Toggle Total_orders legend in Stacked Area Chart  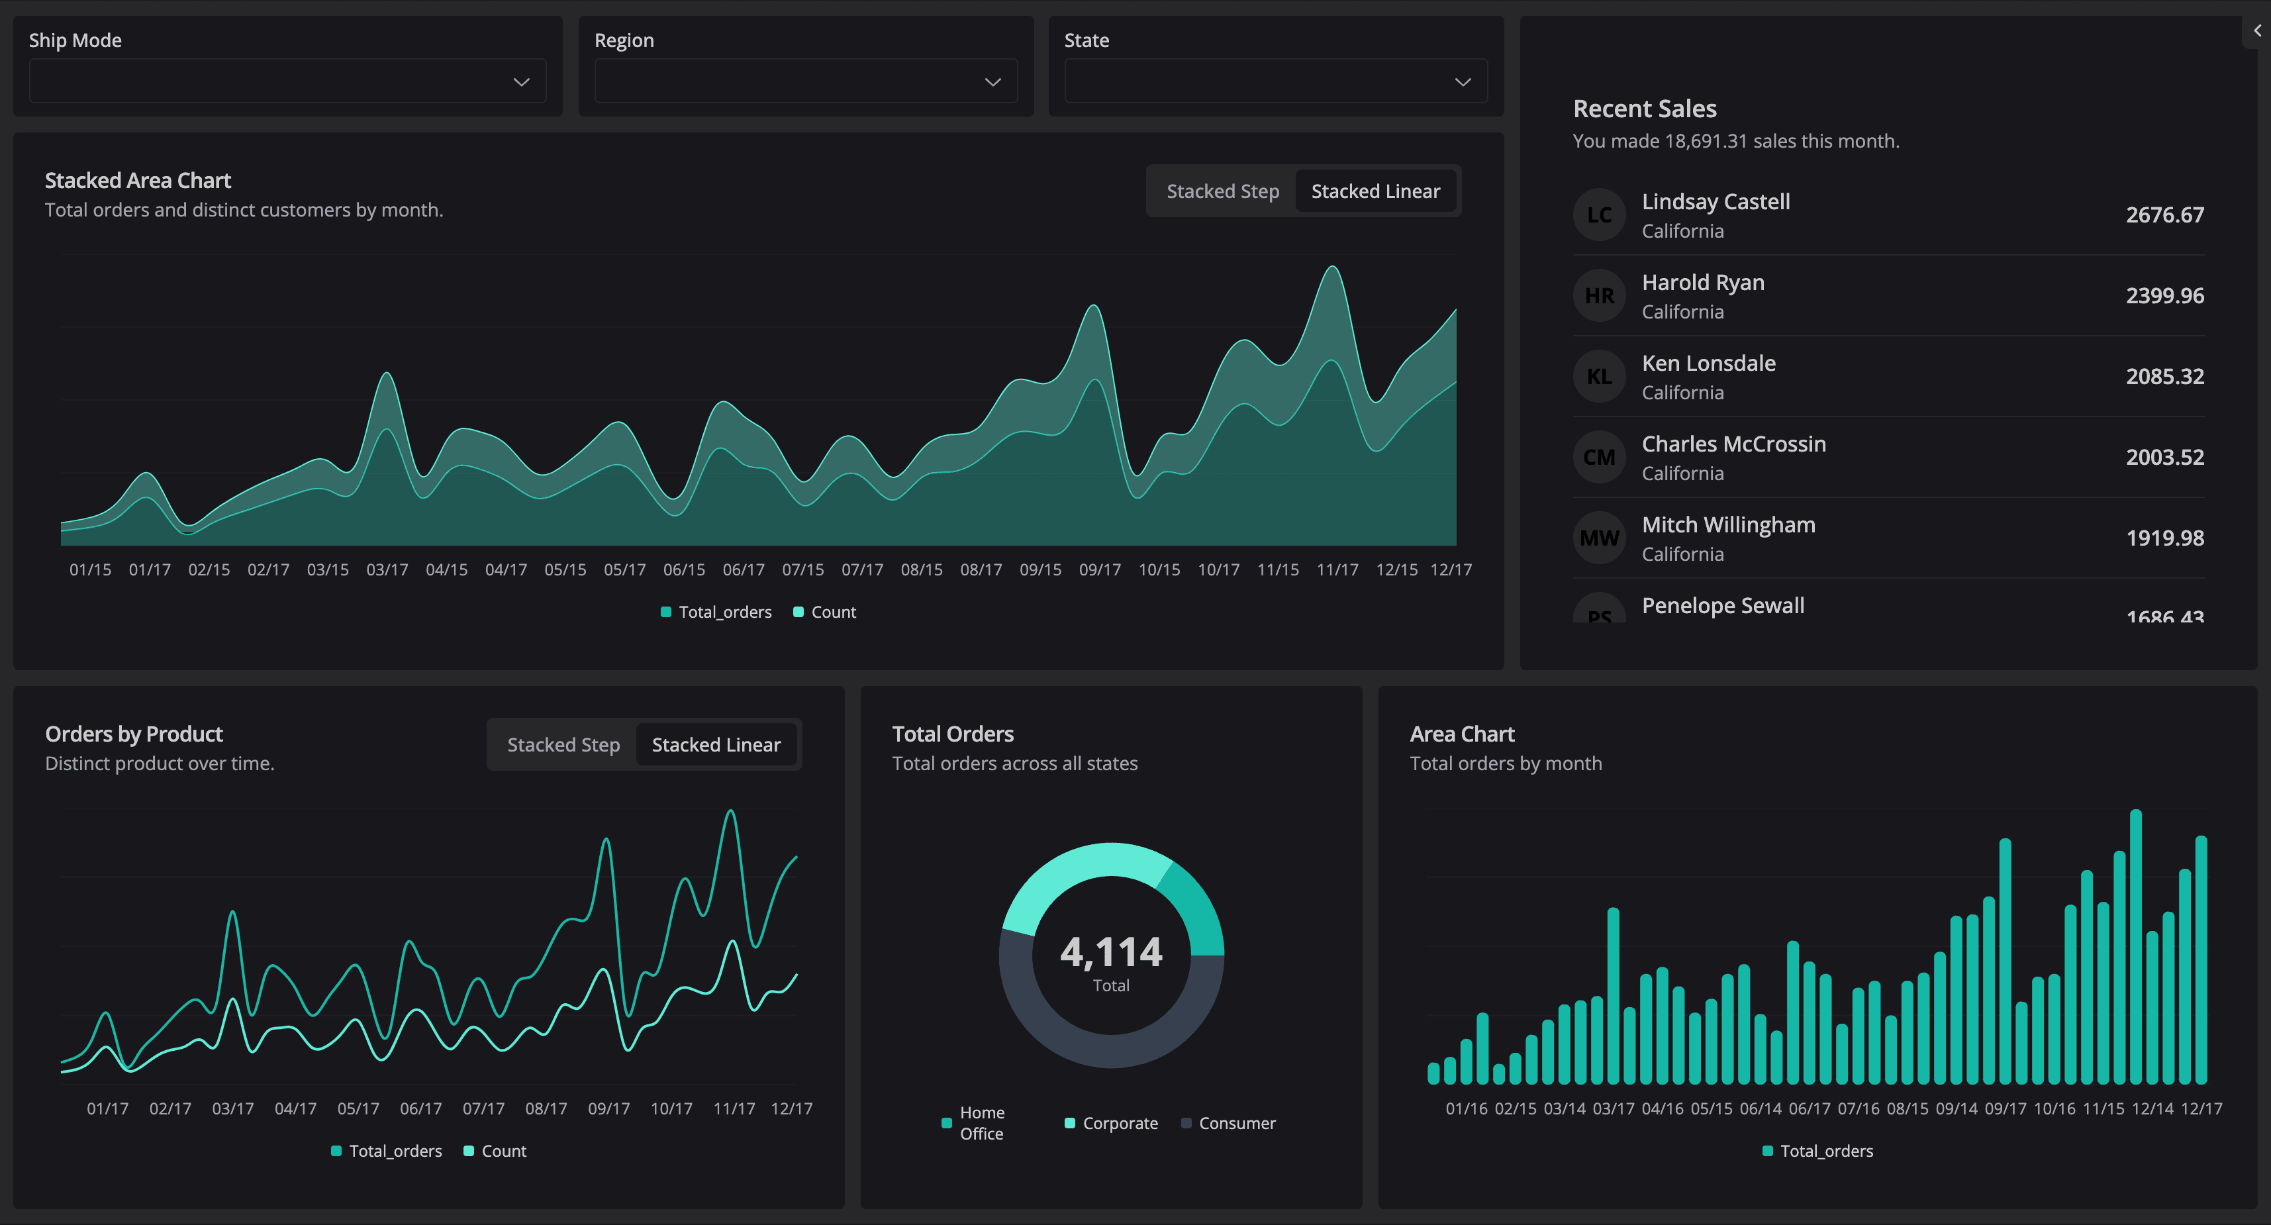716,612
